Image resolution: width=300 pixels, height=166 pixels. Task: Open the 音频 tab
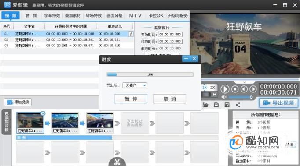[31, 15]
